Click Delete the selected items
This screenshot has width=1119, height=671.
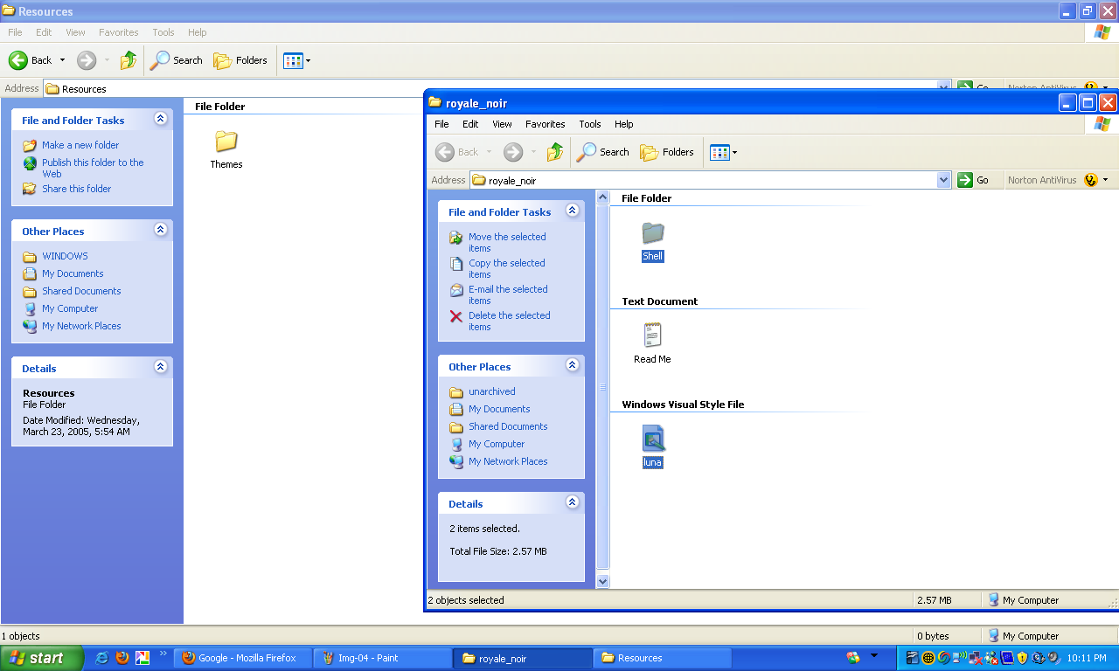(510, 321)
